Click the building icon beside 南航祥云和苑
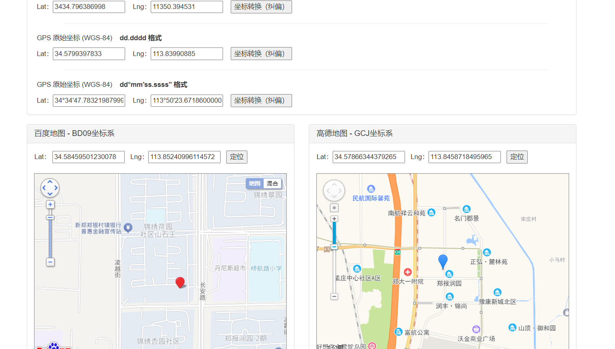 click(x=431, y=212)
